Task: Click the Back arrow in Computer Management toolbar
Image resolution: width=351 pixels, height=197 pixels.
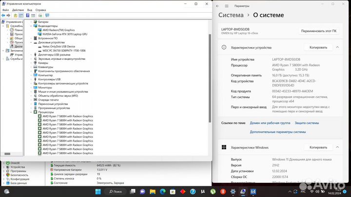Action: coord(3,16)
